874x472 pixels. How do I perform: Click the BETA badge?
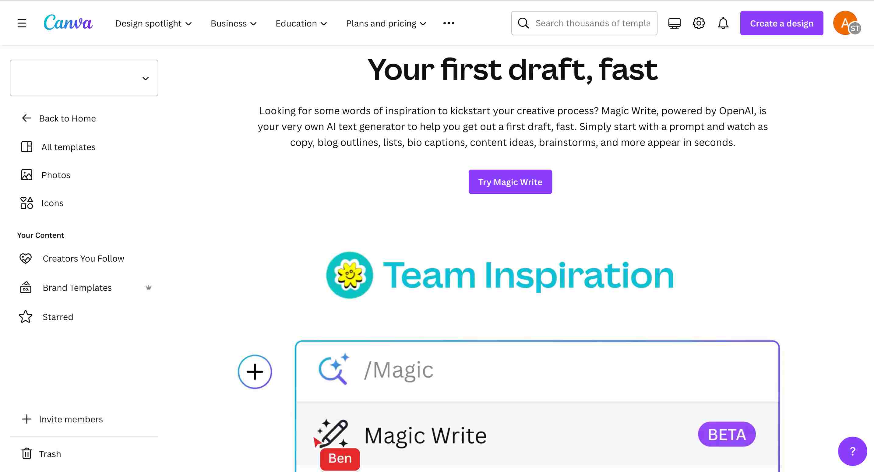pos(727,434)
